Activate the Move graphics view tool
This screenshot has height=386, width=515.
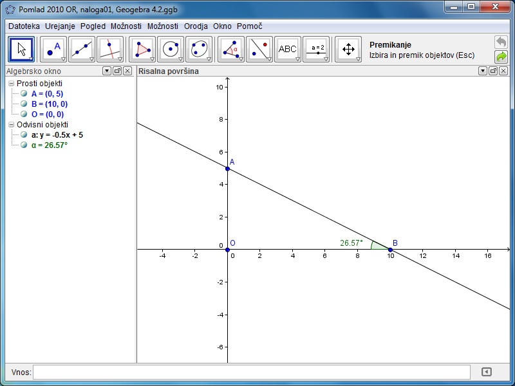[348, 49]
